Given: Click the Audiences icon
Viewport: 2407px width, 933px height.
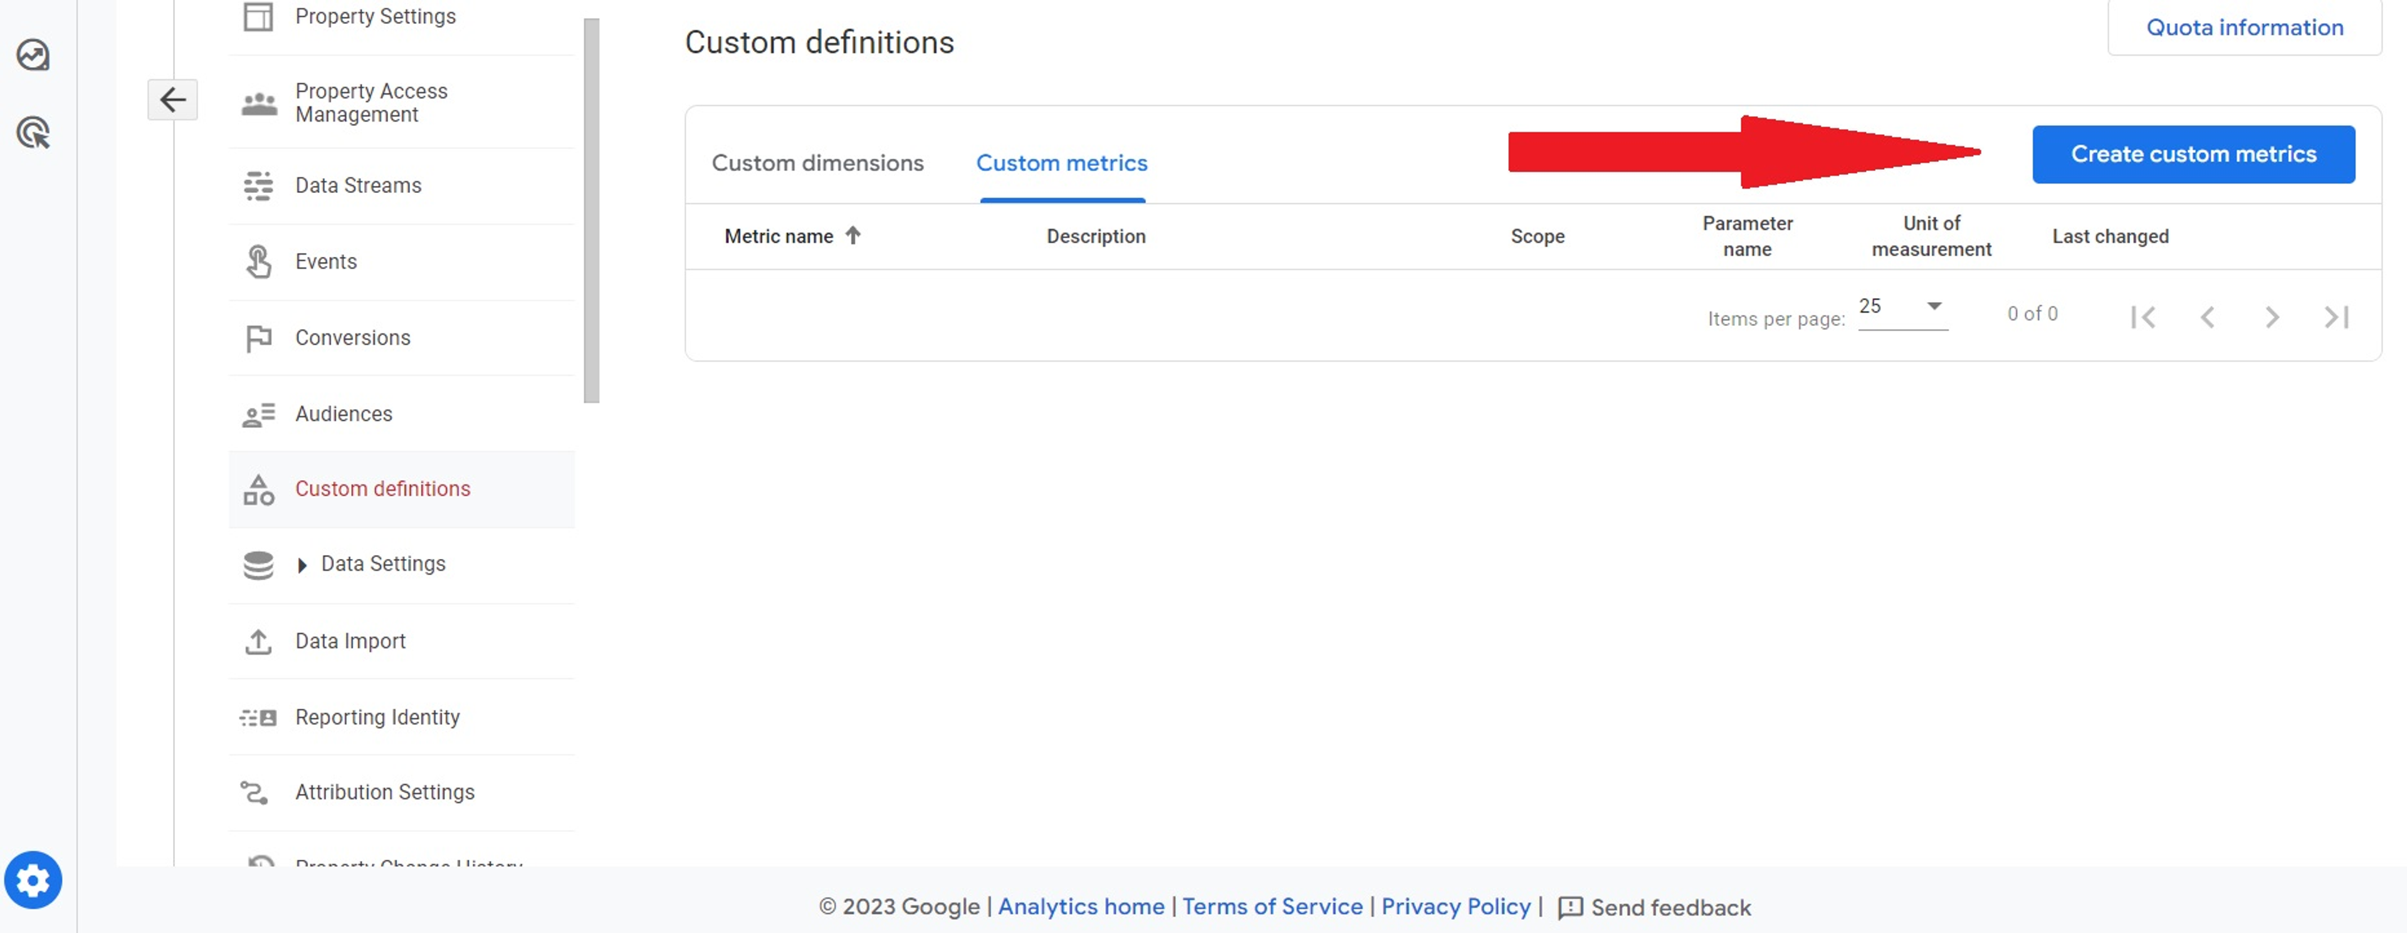Looking at the screenshot, I should 258,415.
